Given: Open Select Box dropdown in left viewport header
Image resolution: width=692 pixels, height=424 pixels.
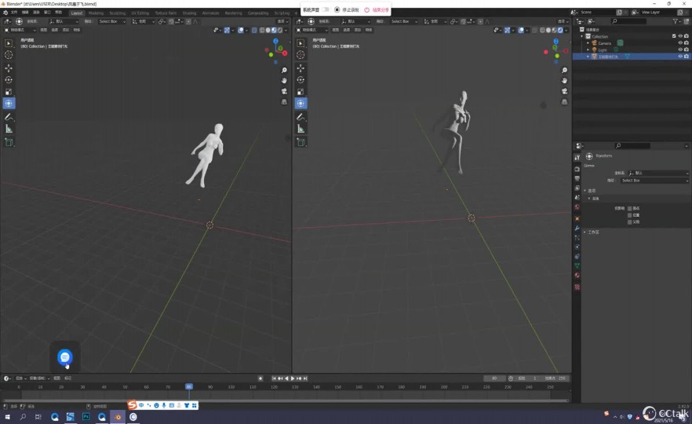Looking at the screenshot, I should tap(112, 21).
